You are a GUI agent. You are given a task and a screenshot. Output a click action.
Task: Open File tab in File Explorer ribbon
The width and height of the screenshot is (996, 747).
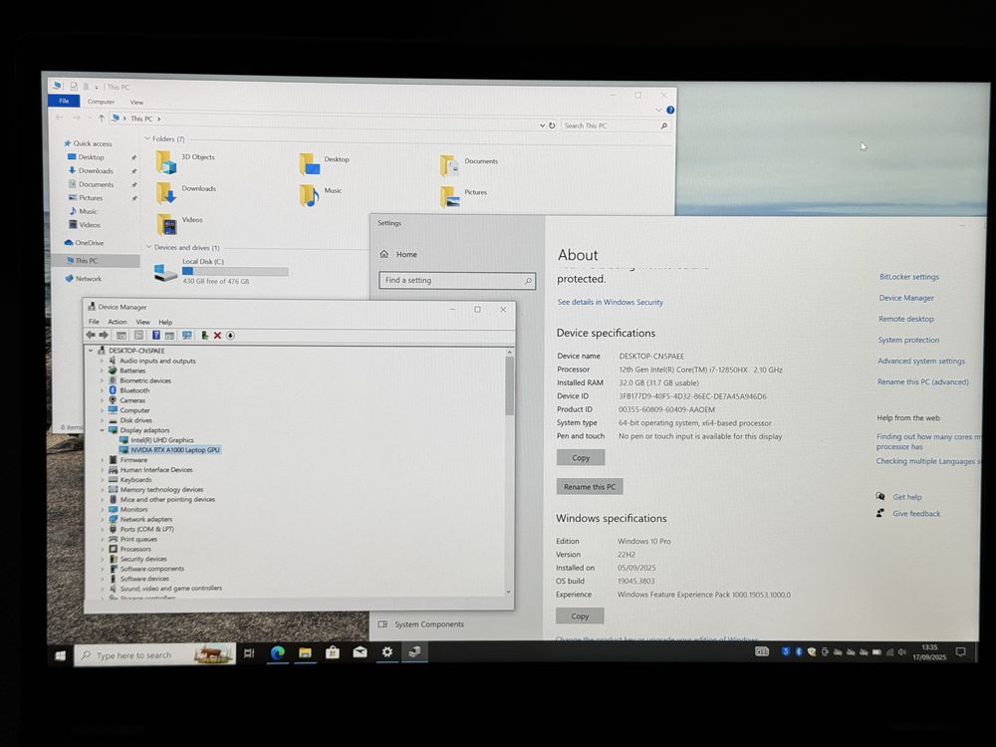click(64, 101)
